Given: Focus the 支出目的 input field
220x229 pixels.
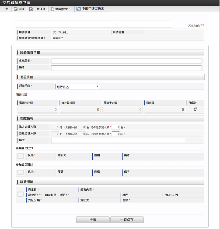Looking at the screenshot, I should (x=126, y=61).
